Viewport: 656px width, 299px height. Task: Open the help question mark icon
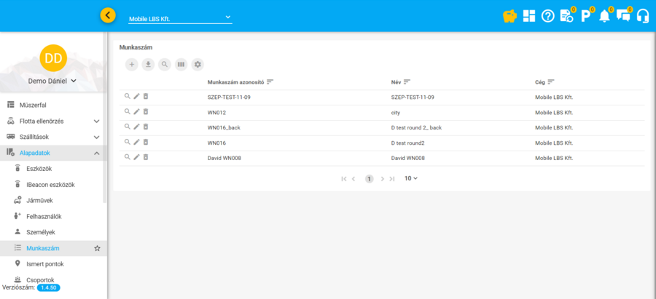[548, 15]
